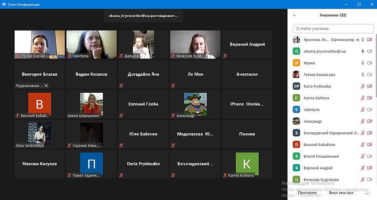This screenshot has width=377, height=200.
Task: Click camera icon for Віталій Мошківський
Action: coord(369,156)
